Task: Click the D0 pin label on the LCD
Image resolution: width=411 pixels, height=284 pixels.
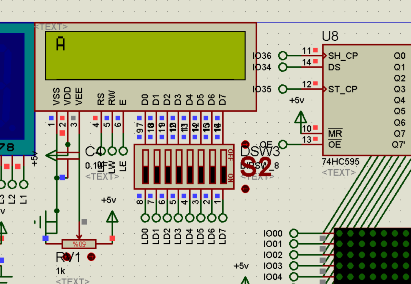Action: [145, 99]
